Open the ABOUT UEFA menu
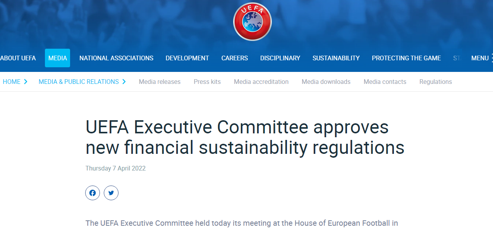493x230 pixels. (x=18, y=58)
